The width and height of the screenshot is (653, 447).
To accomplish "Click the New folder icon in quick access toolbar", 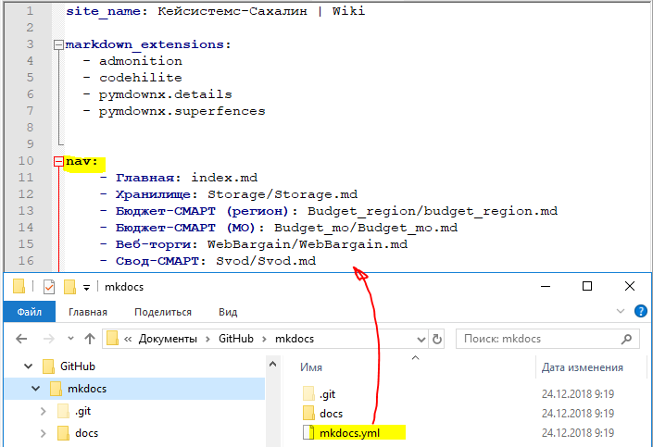I will coord(69,287).
